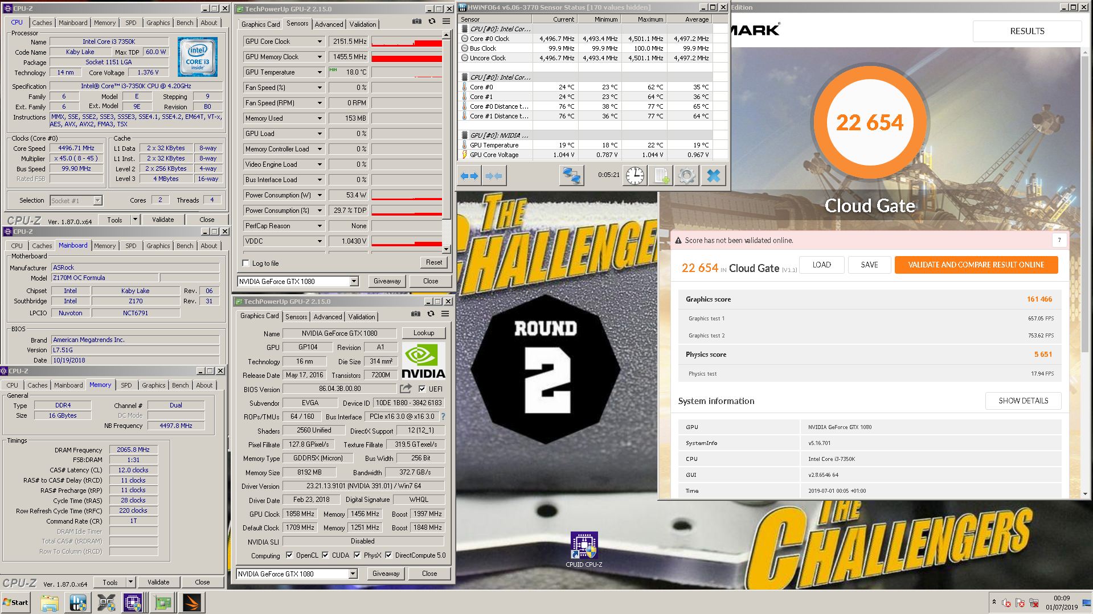Click the GPU-Z sensors vertical scrollbar

click(446, 142)
